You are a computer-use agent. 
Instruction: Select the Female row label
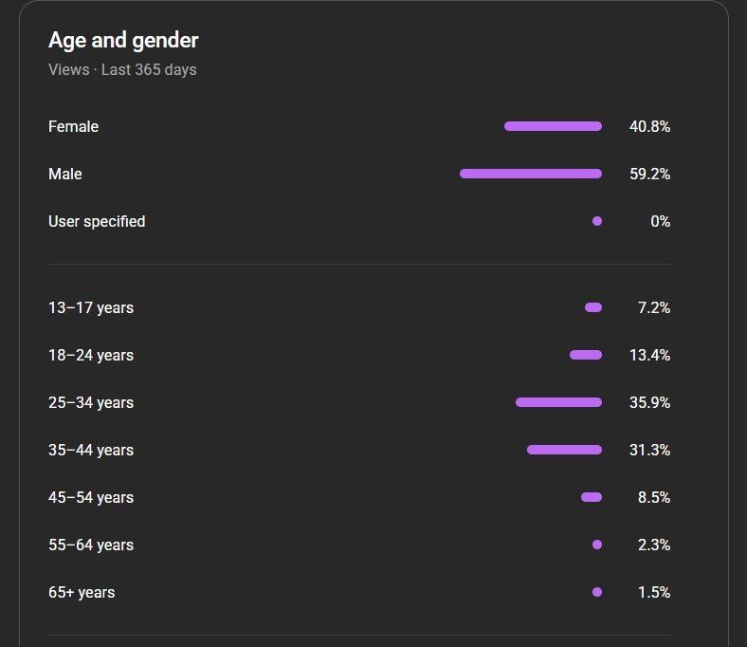pyautogui.click(x=73, y=126)
